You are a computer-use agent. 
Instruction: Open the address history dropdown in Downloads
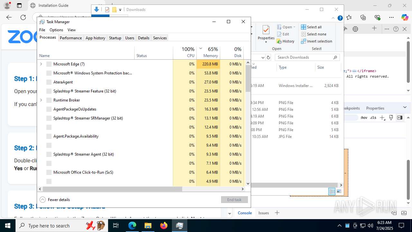click(x=263, y=57)
